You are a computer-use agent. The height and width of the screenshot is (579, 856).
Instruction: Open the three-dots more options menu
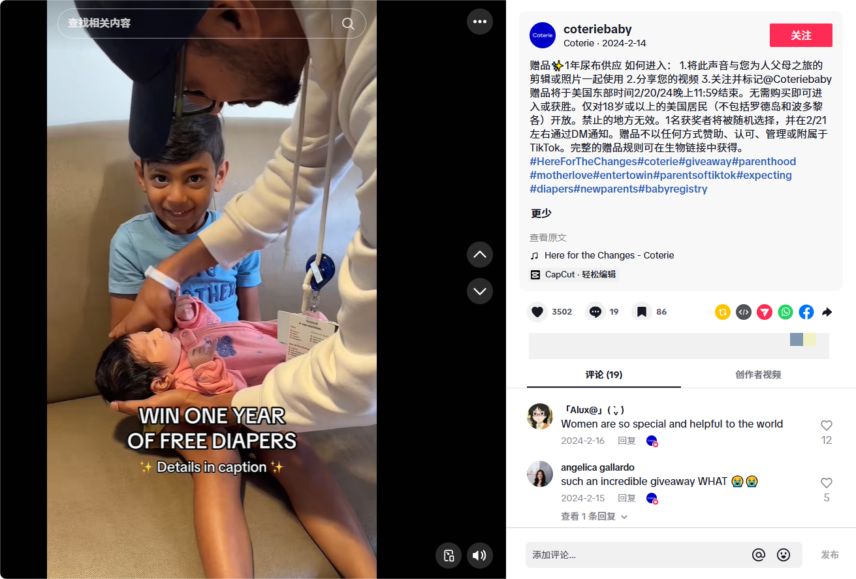[x=480, y=22]
